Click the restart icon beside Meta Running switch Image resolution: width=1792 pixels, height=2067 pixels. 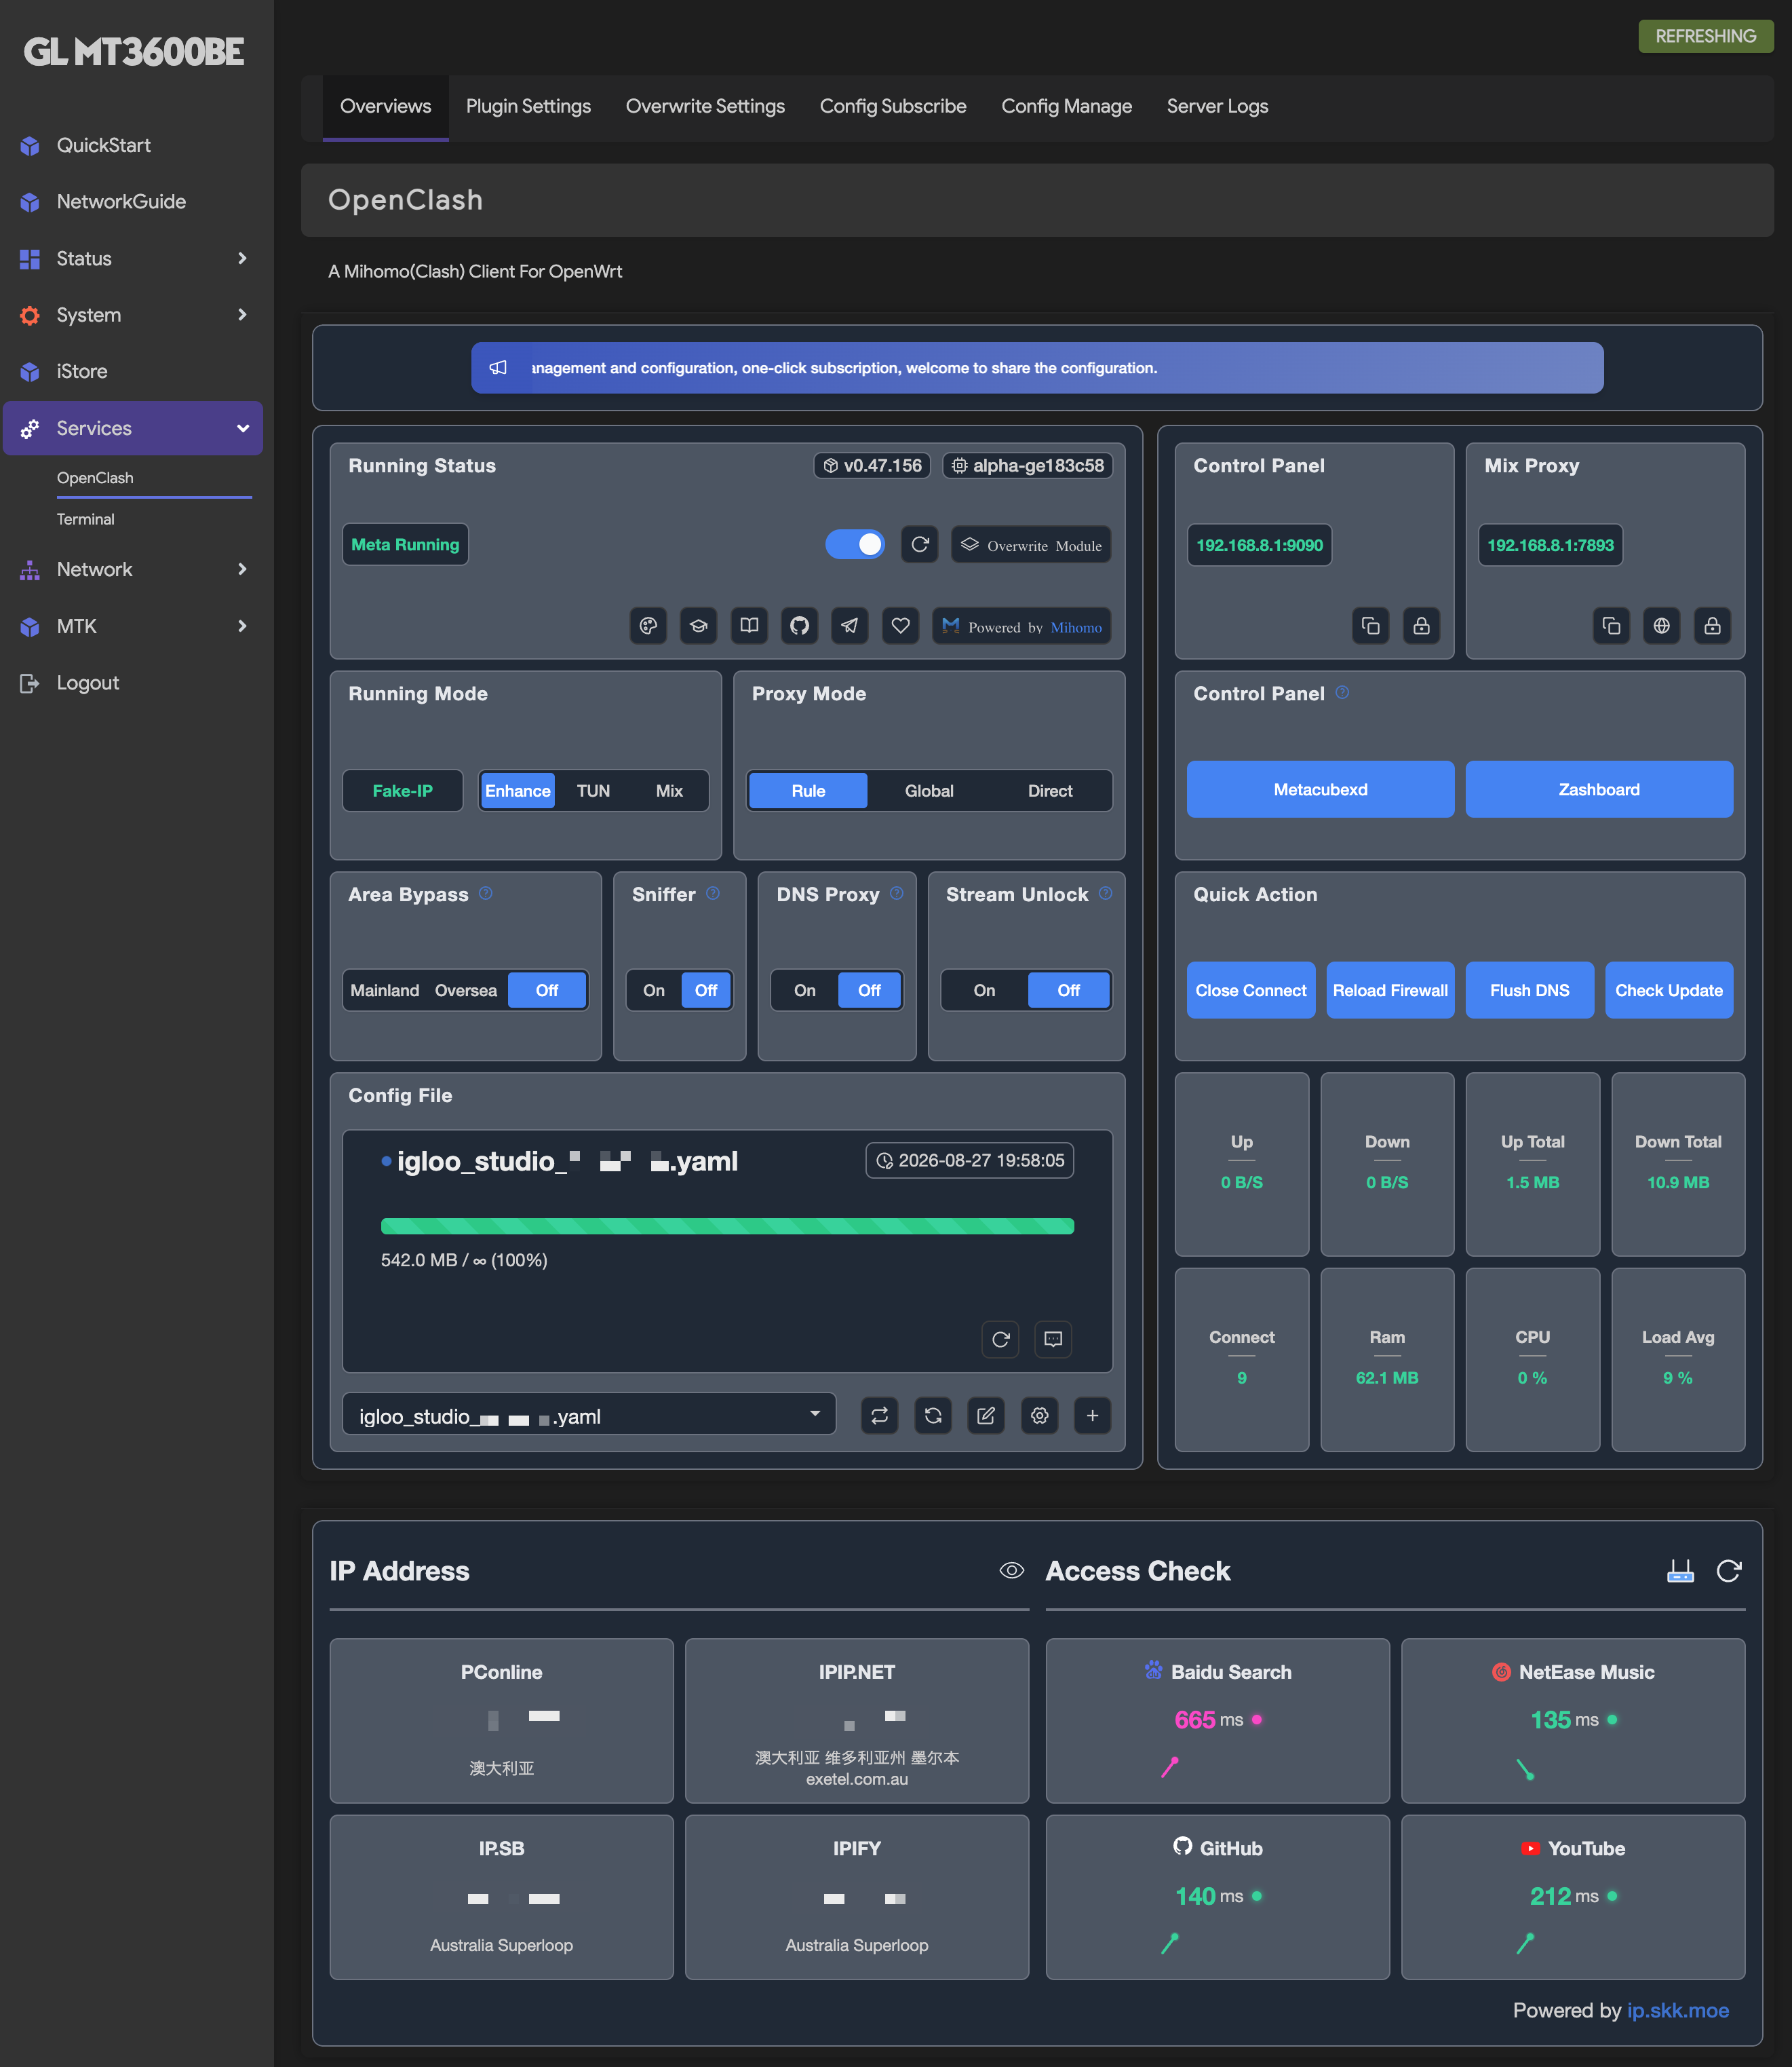(919, 544)
